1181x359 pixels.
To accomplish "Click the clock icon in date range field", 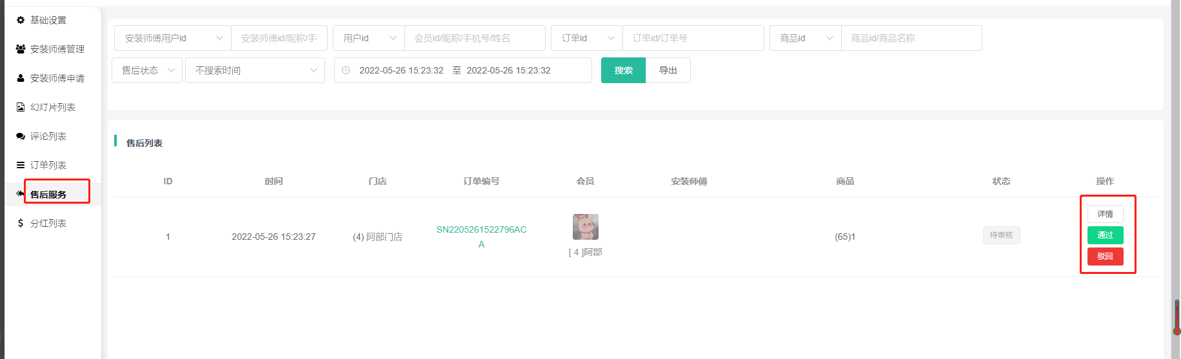I will point(346,70).
